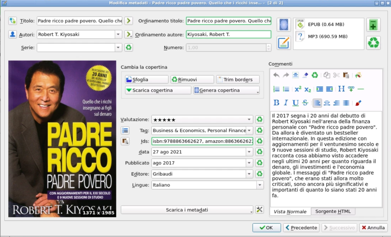
Task: Open the Lingue dropdown
Action: (x=260, y=185)
